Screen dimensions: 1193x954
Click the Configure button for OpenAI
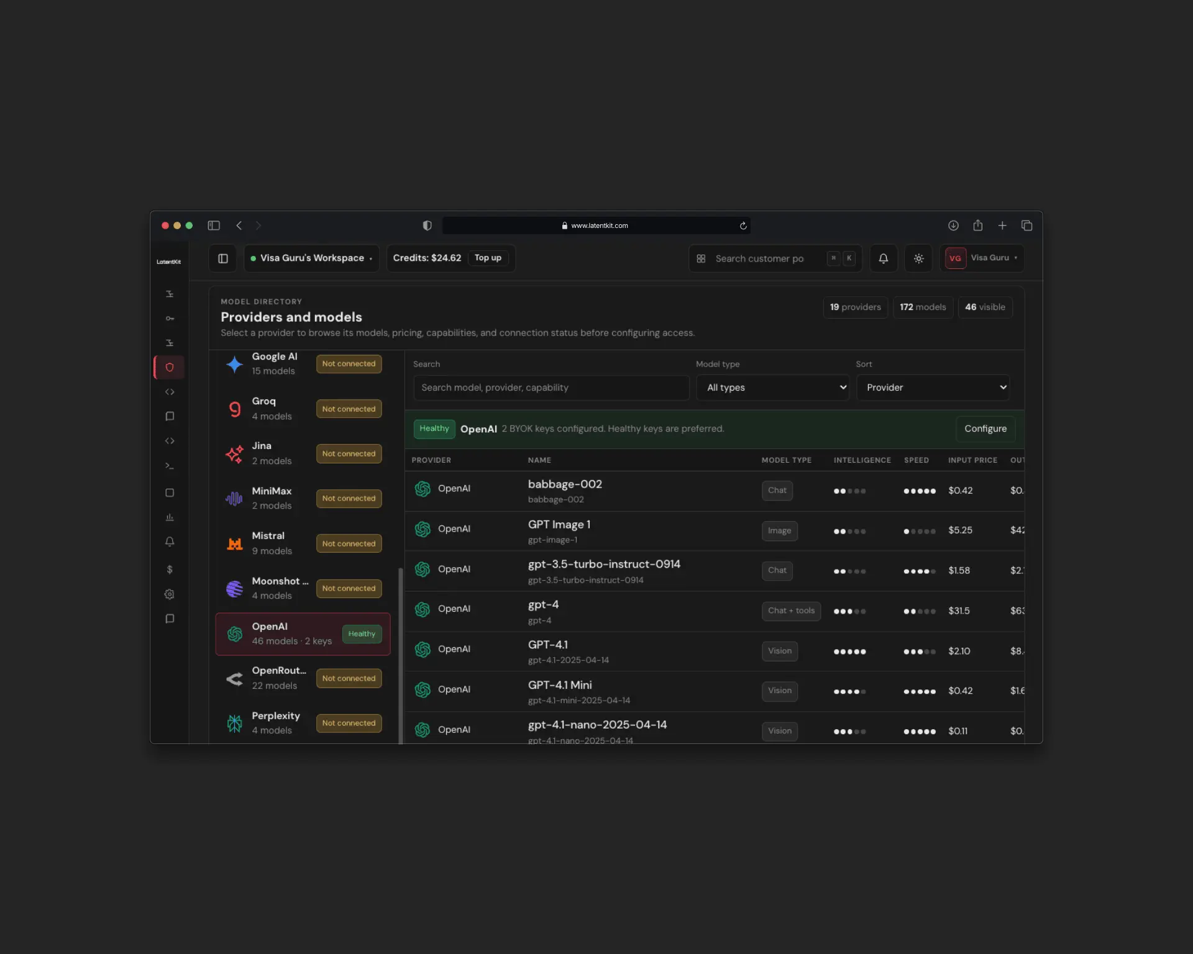[985, 429]
